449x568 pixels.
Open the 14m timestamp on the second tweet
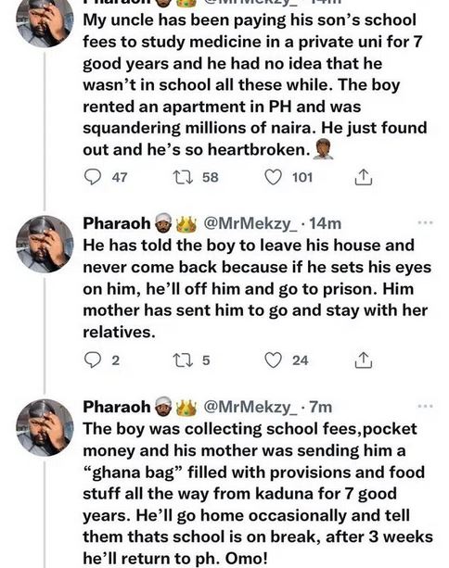326,223
